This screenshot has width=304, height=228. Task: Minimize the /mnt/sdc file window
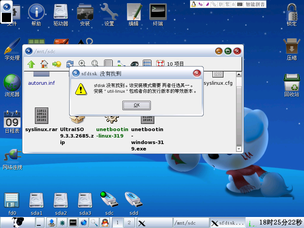[219, 51]
